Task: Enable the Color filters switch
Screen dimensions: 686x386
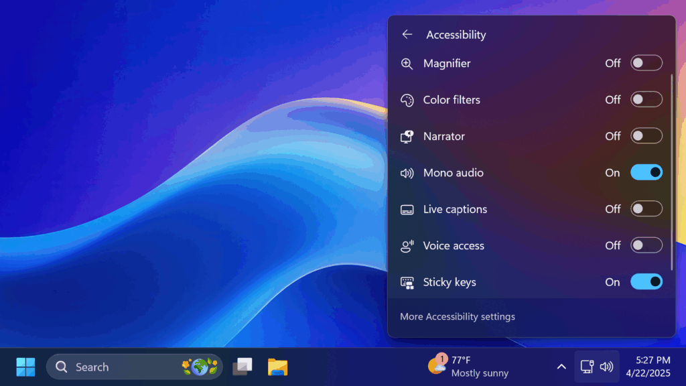Action: 646,99
